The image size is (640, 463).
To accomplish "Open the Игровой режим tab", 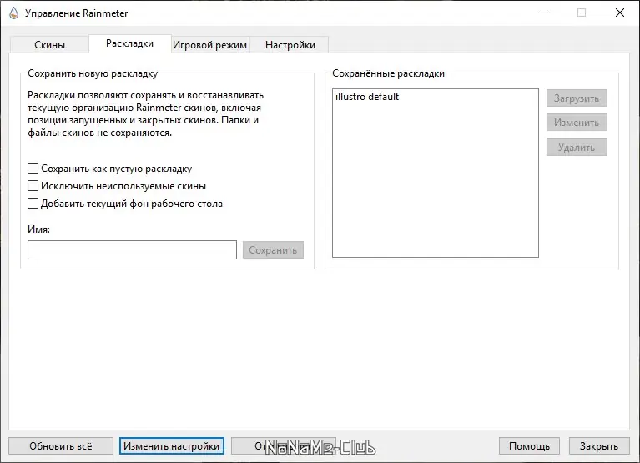I will tap(209, 45).
